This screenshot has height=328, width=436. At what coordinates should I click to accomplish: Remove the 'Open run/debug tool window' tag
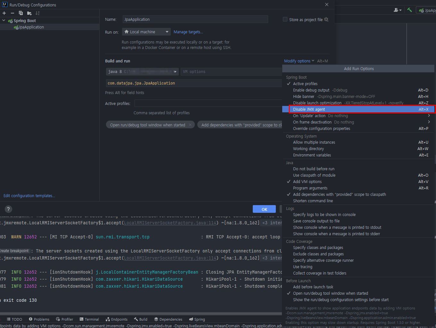pos(190,125)
